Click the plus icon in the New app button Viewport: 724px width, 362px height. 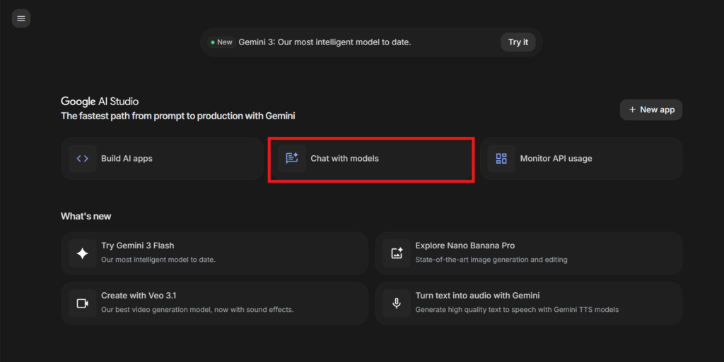632,110
